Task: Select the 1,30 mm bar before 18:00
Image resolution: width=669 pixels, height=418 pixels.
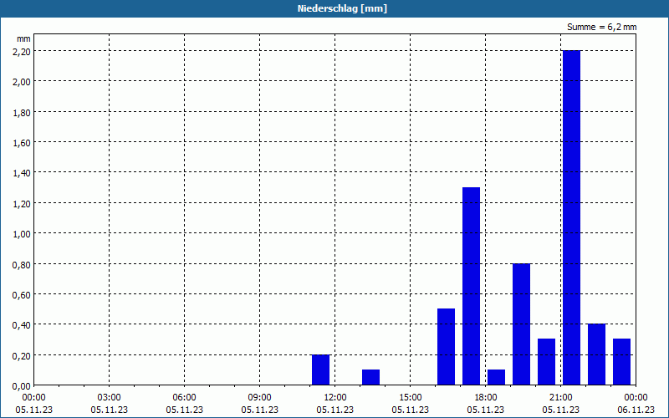Action: pos(471,286)
